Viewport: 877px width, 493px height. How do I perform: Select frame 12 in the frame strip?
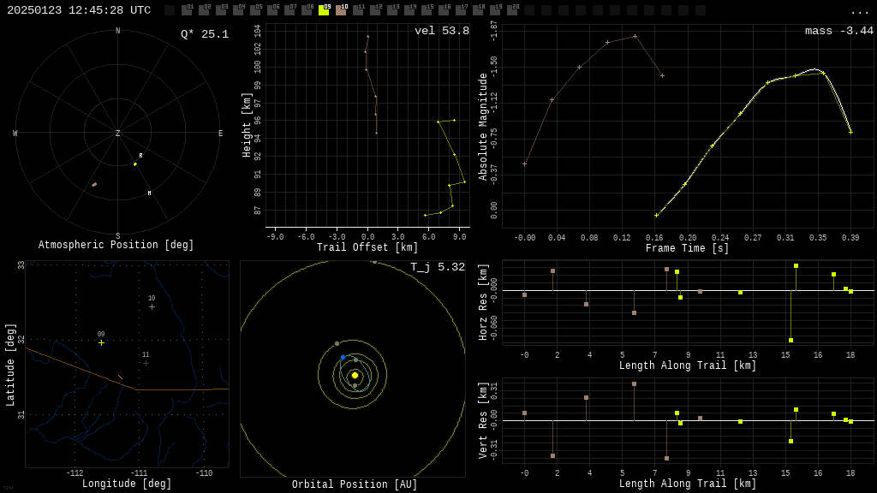click(x=377, y=12)
